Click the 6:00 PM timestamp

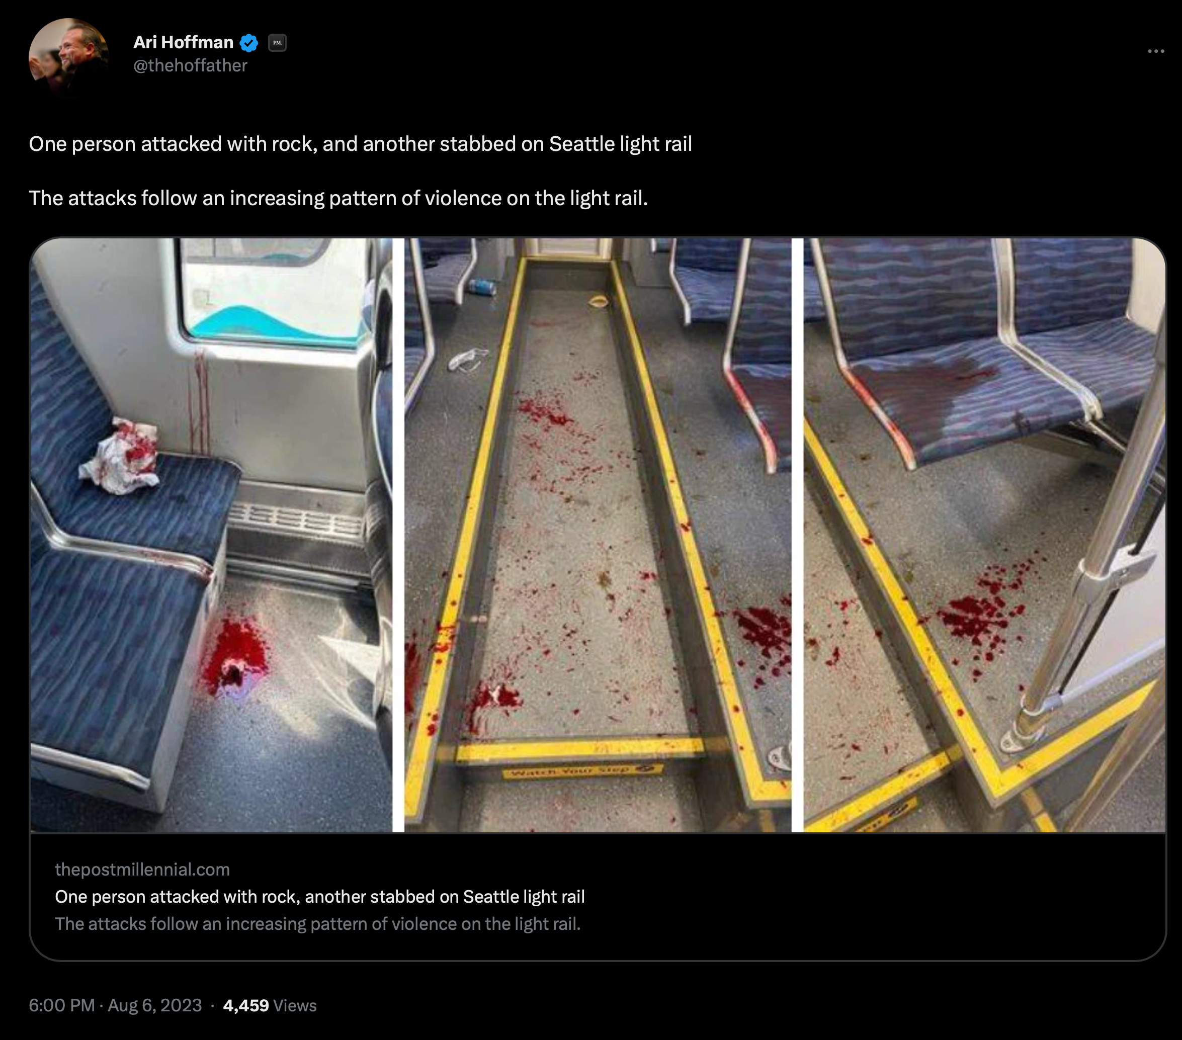pos(62,1005)
